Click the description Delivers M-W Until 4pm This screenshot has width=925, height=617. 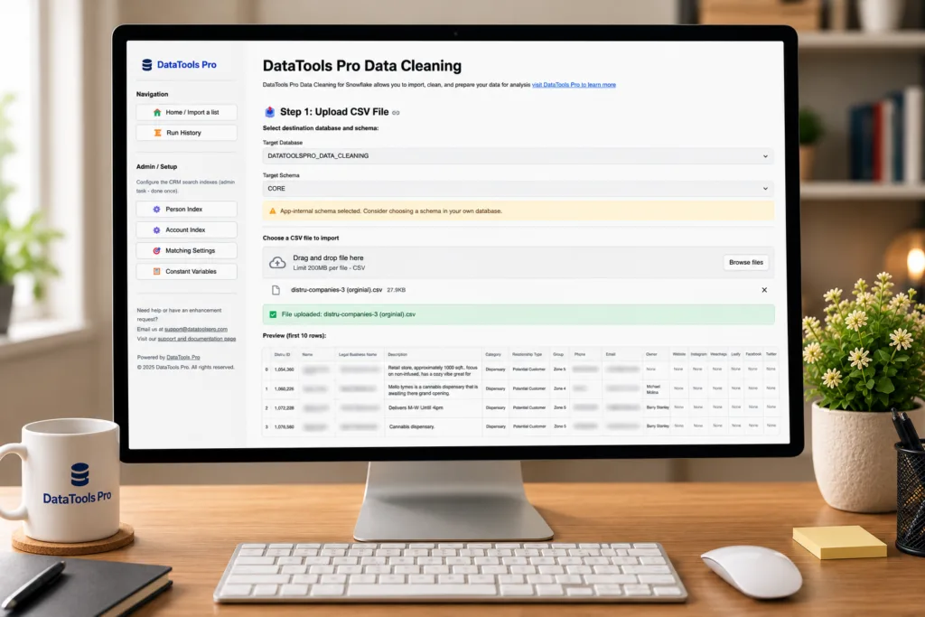(416, 408)
